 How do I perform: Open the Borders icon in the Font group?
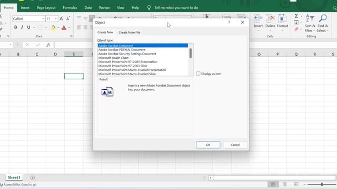pos(41,27)
